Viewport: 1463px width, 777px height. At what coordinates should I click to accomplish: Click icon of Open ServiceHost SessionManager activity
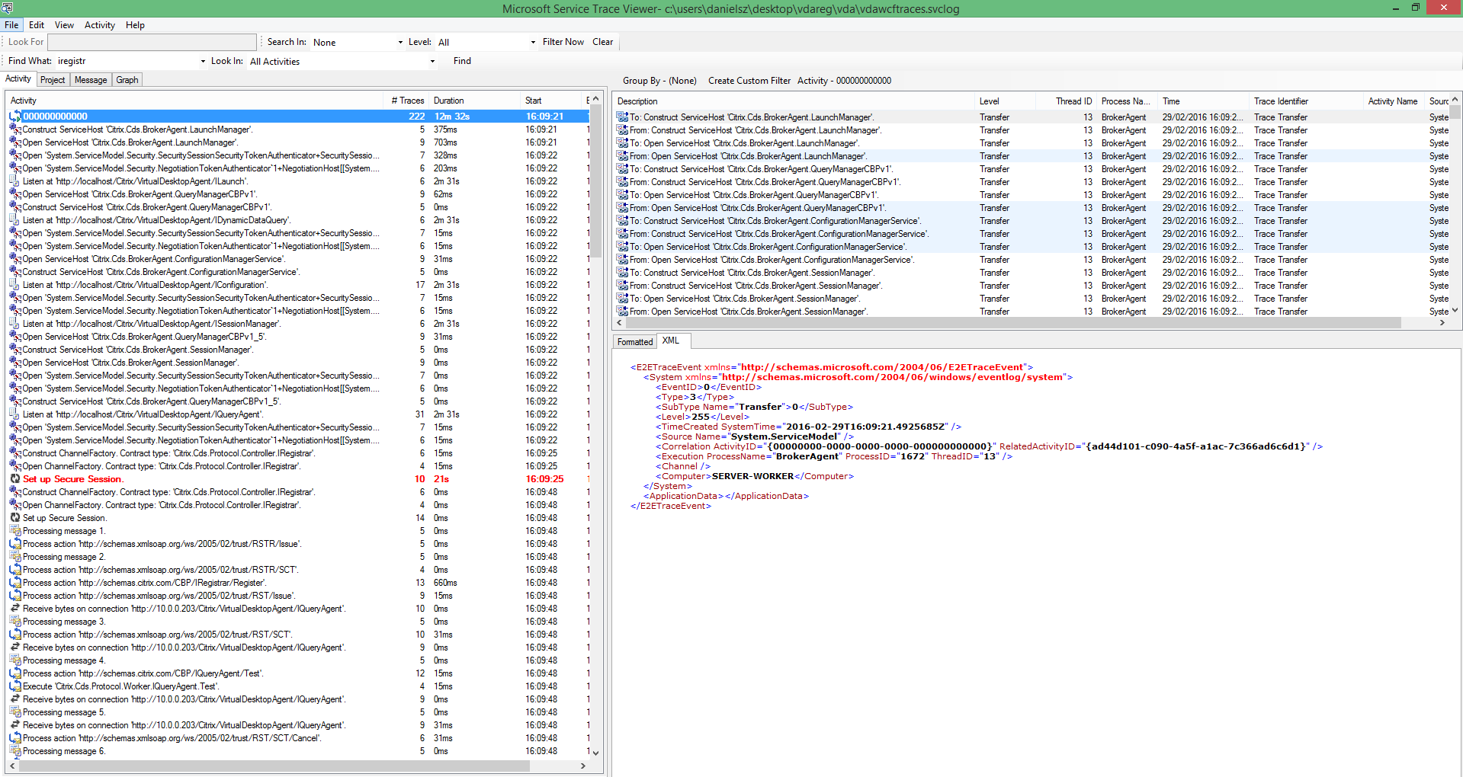coord(15,363)
